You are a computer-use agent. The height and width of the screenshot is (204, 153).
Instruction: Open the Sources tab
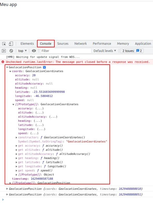[x=63, y=44]
